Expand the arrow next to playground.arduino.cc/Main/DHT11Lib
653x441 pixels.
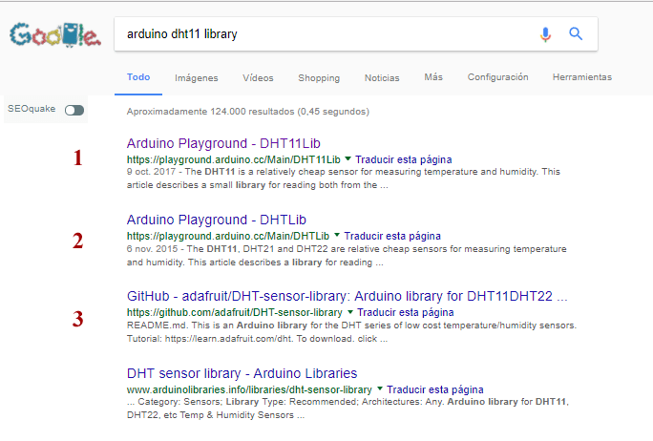pos(348,158)
